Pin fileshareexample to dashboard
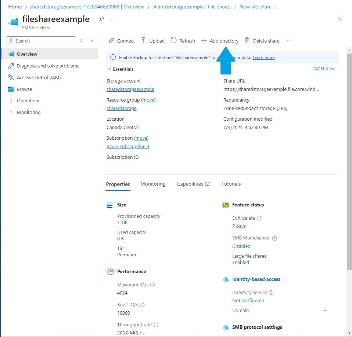This screenshot has height=337, width=352. tap(101, 19)
